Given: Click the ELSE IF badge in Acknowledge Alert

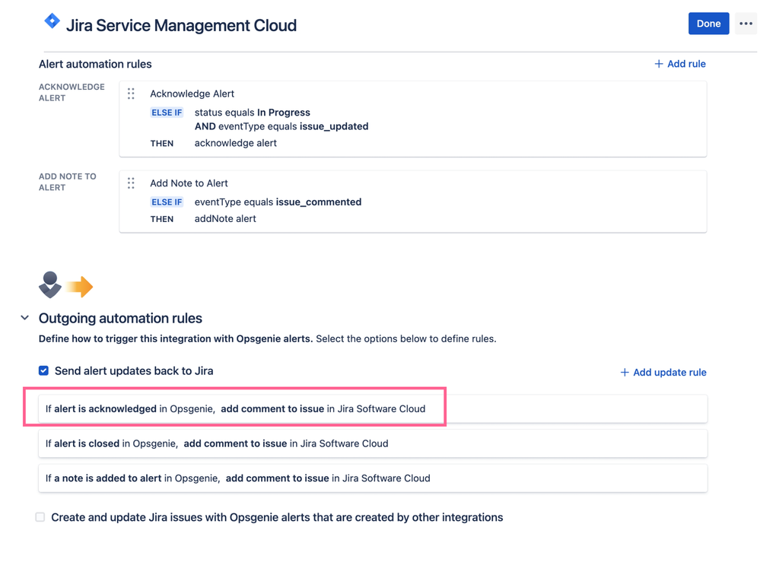Looking at the screenshot, I should click(x=167, y=113).
